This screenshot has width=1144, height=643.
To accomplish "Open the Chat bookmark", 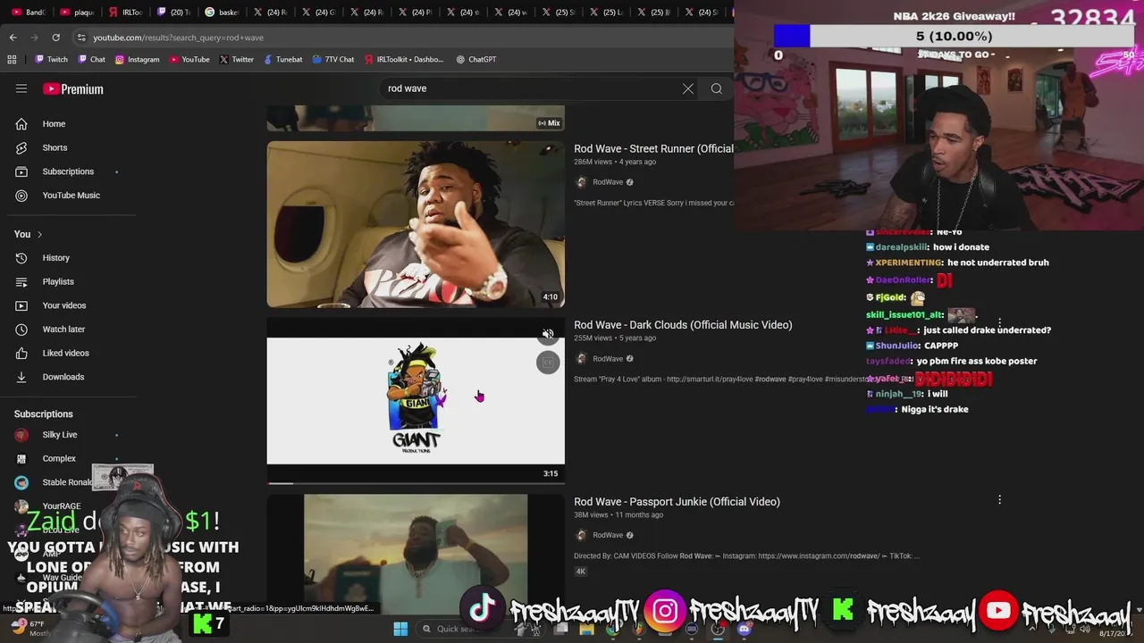I will tap(91, 60).
